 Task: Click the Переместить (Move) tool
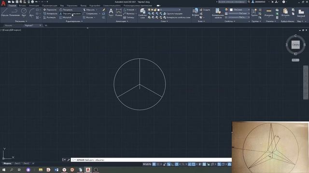pos(50,10)
